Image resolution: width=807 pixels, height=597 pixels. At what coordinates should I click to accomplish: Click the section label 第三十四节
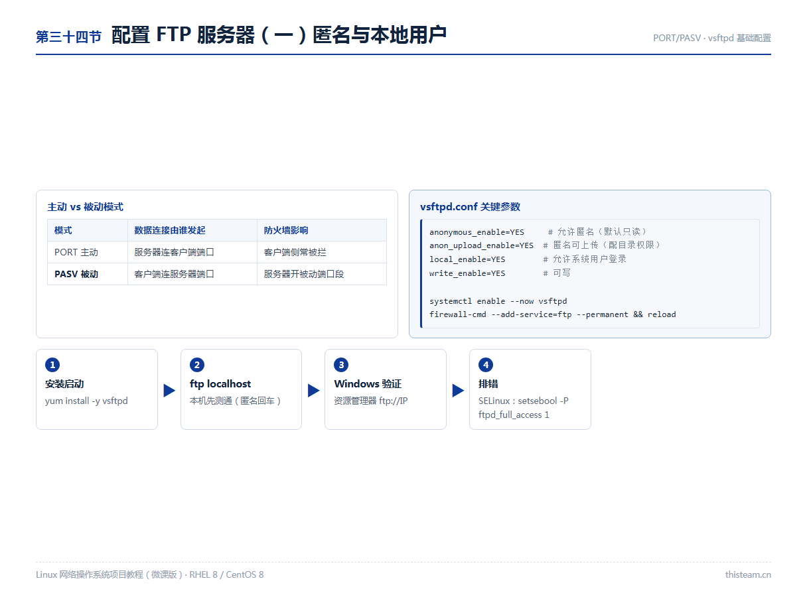[68, 37]
